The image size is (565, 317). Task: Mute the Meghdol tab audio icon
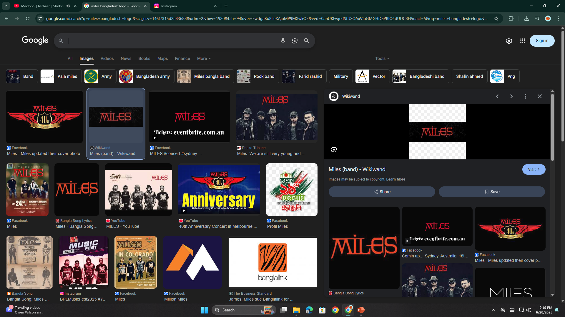(x=68, y=6)
